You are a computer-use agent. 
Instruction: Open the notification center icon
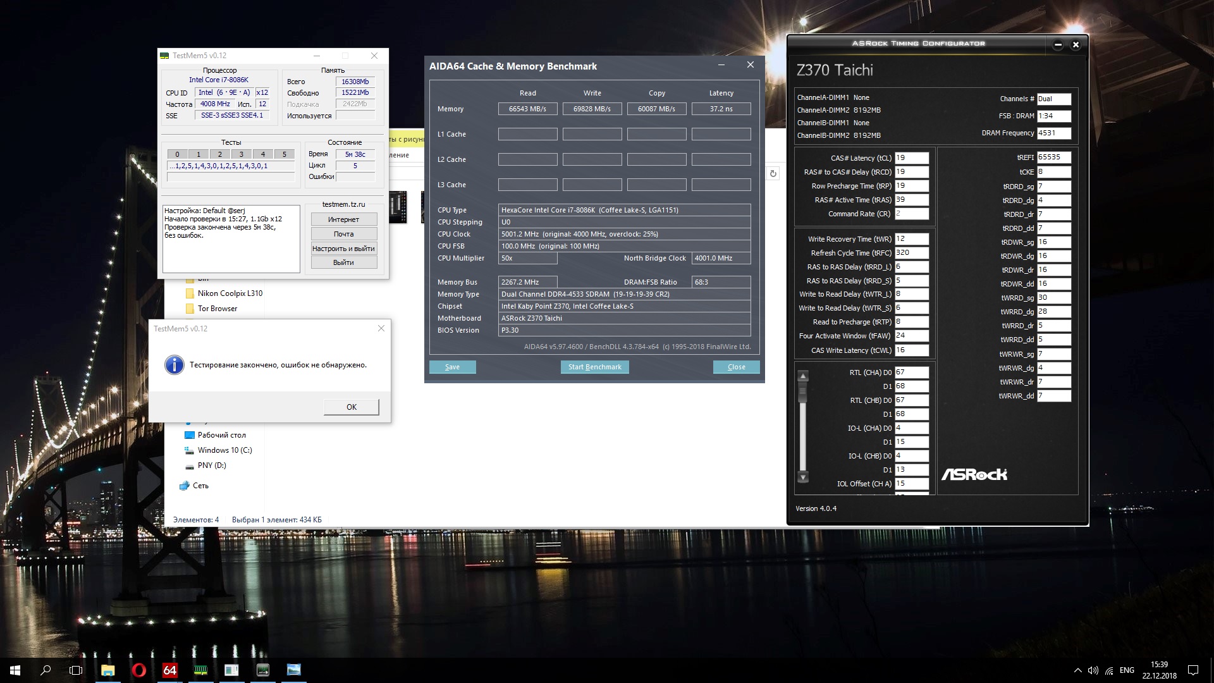pos(1193,670)
